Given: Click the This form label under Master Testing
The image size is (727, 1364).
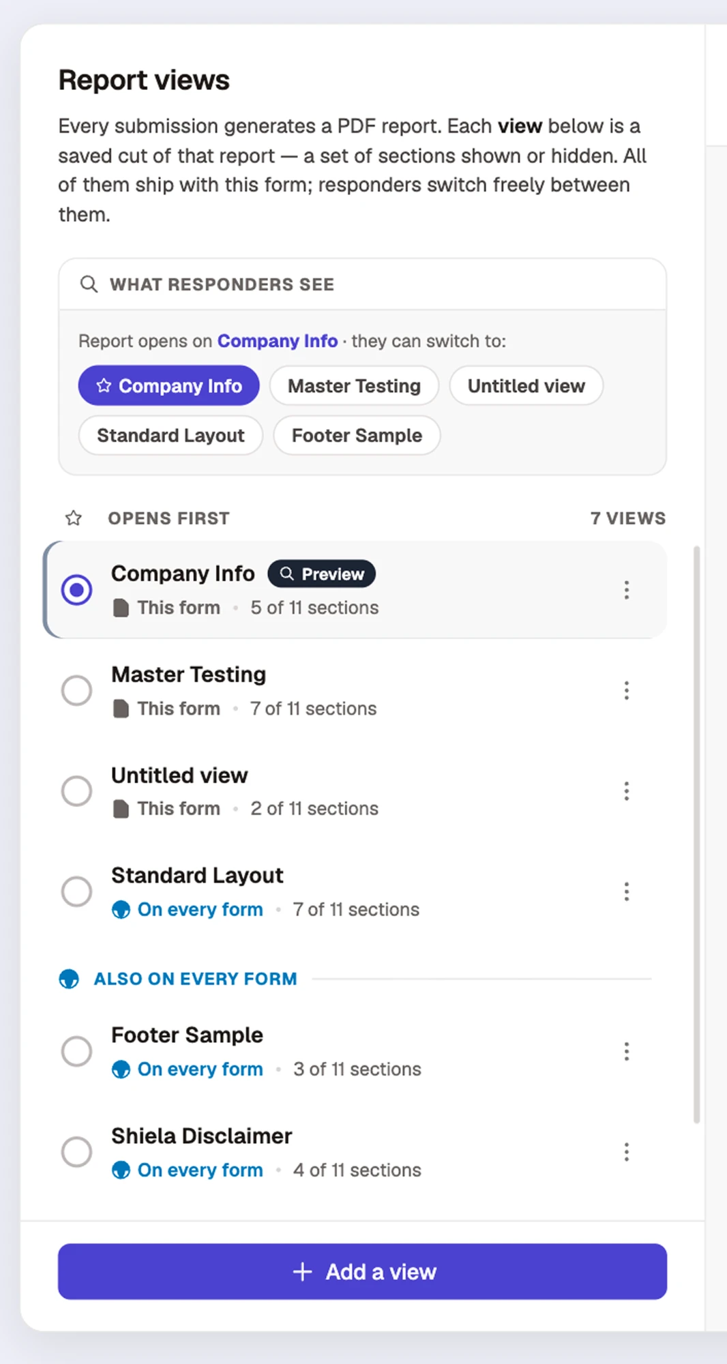Looking at the screenshot, I should [x=179, y=709].
